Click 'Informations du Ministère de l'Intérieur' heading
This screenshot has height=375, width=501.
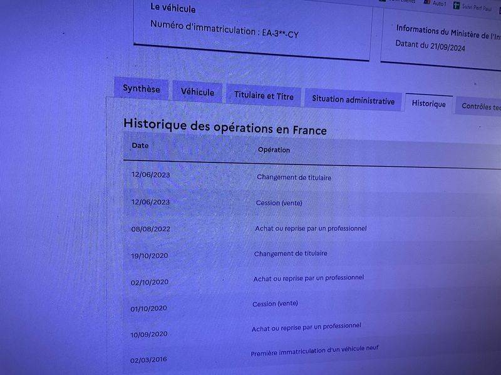(x=448, y=32)
